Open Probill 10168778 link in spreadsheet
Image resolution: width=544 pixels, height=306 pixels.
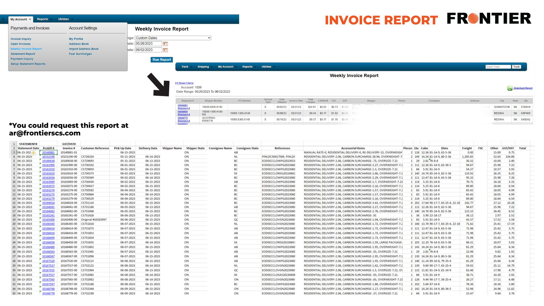pos(48,294)
